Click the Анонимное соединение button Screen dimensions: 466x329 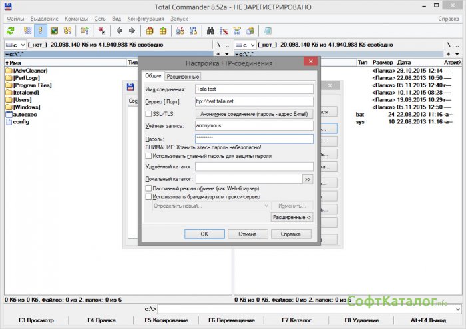pyautogui.click(x=254, y=114)
